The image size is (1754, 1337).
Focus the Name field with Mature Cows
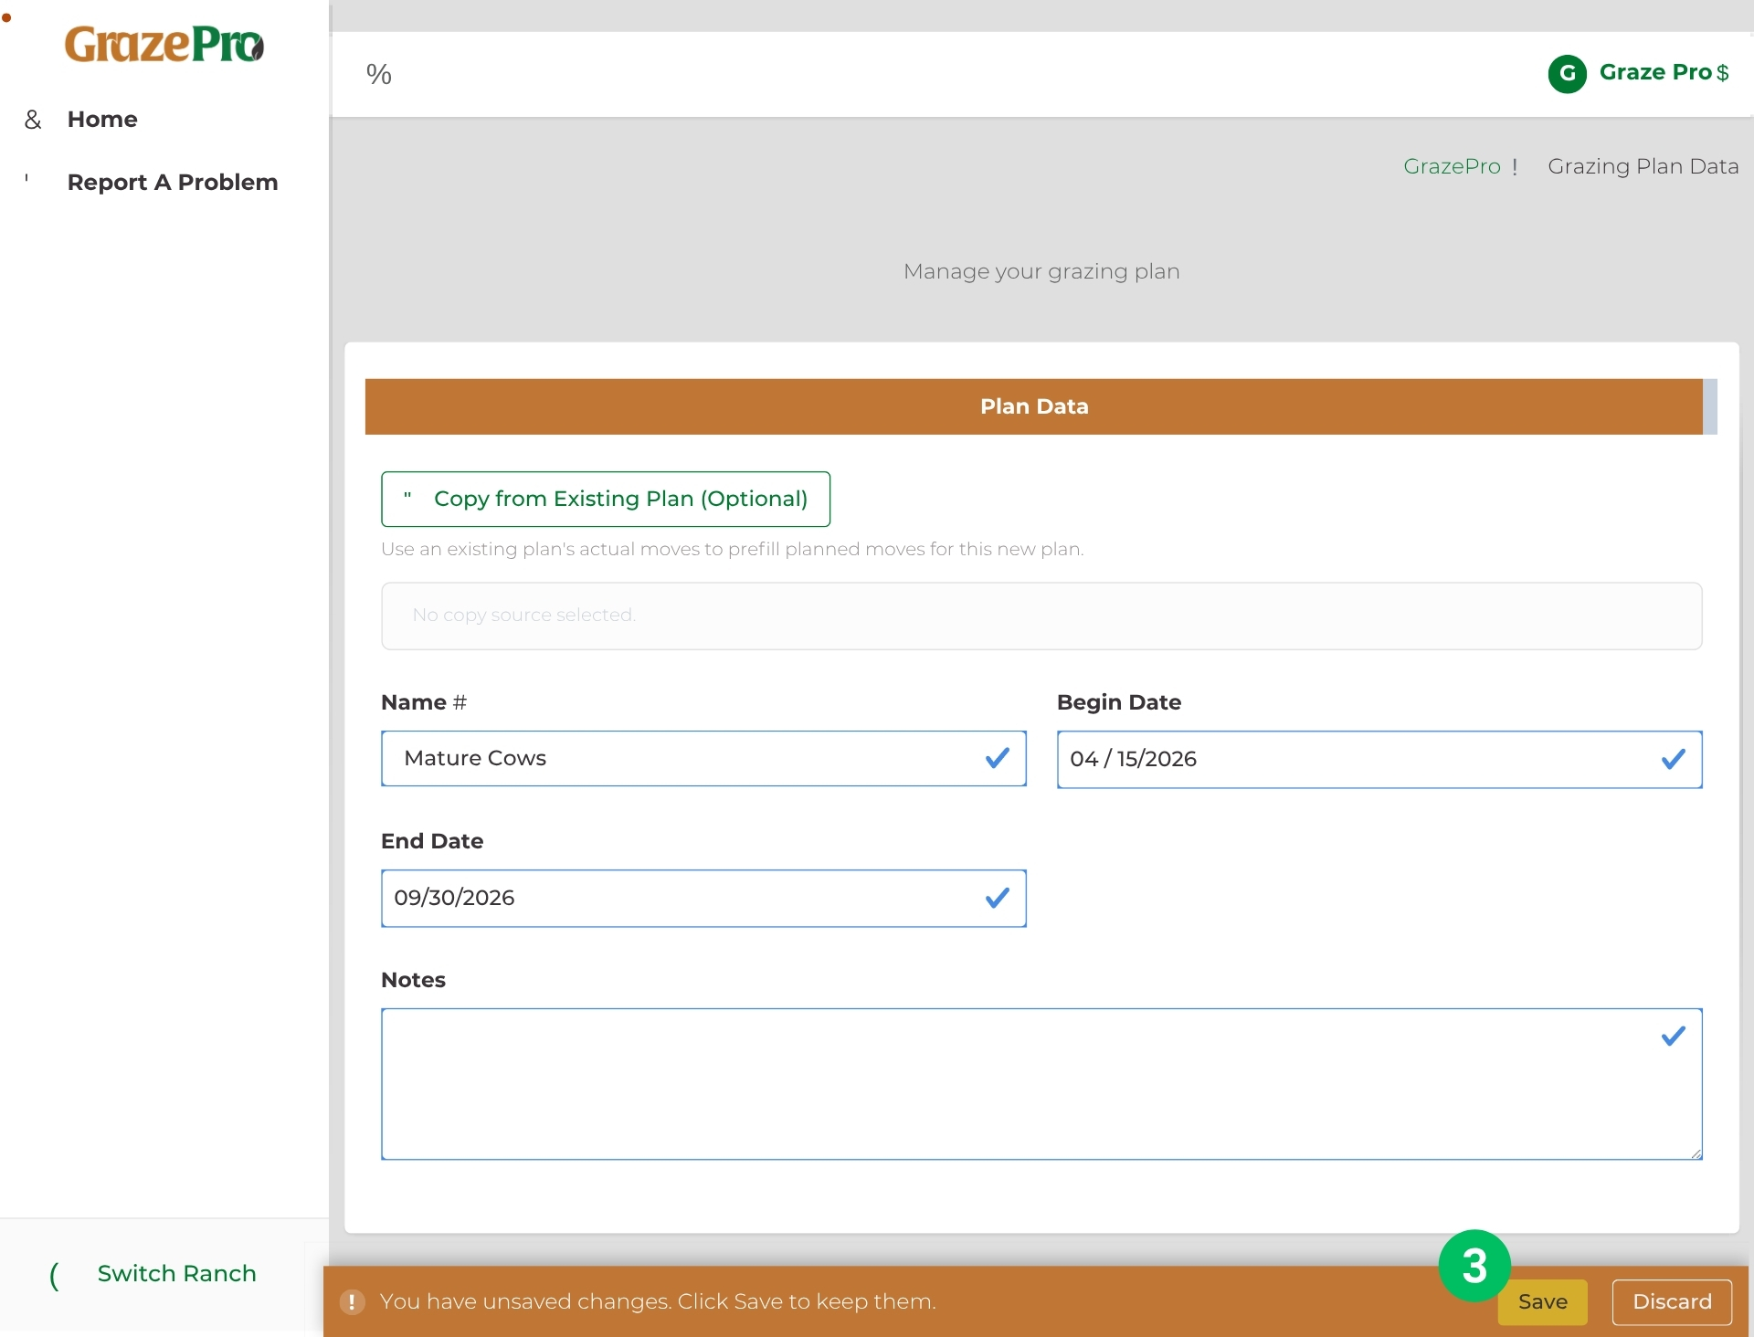[703, 758]
